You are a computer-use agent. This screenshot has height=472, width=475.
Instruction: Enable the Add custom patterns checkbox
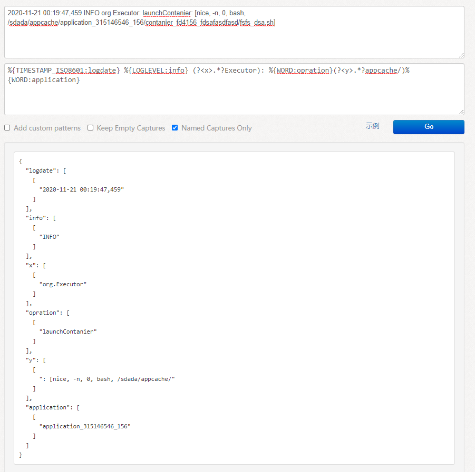tap(7, 128)
